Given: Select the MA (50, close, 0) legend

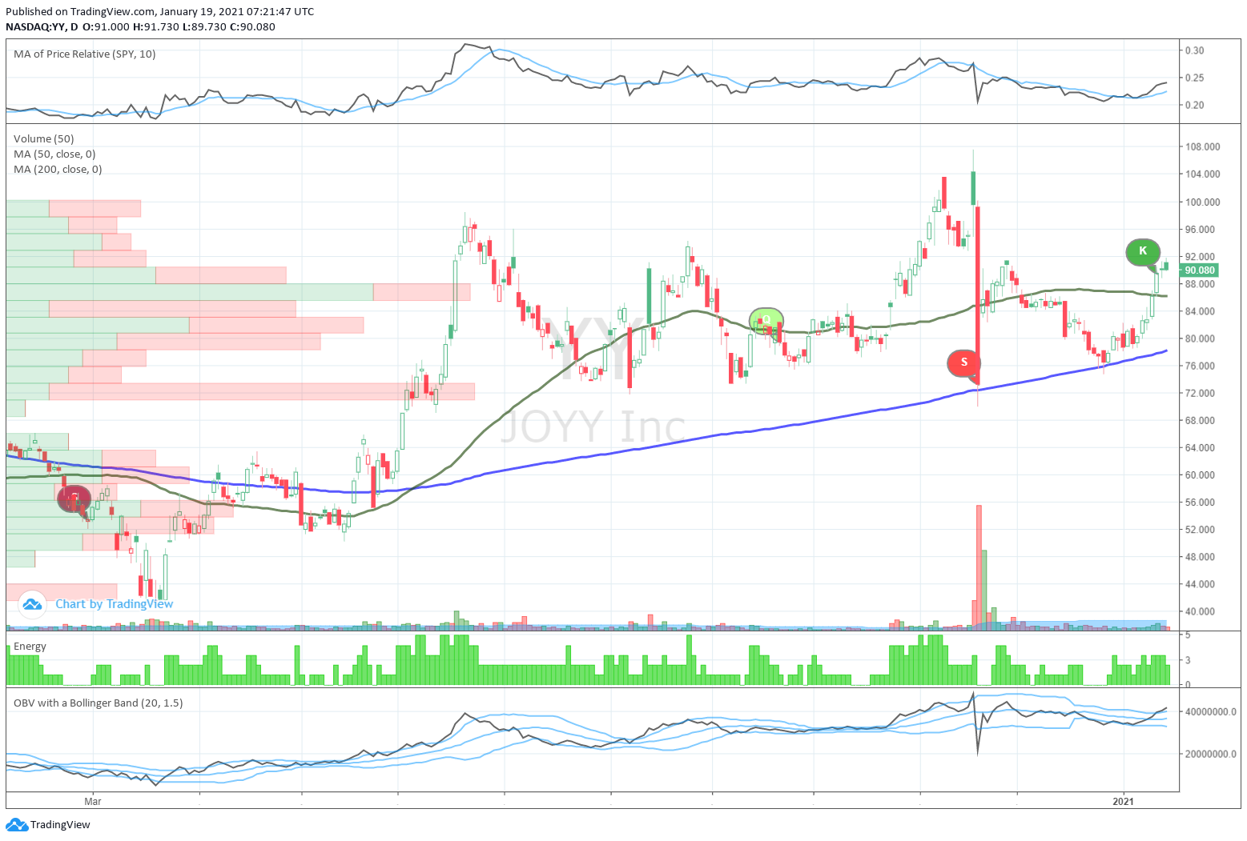Looking at the screenshot, I should point(54,154).
